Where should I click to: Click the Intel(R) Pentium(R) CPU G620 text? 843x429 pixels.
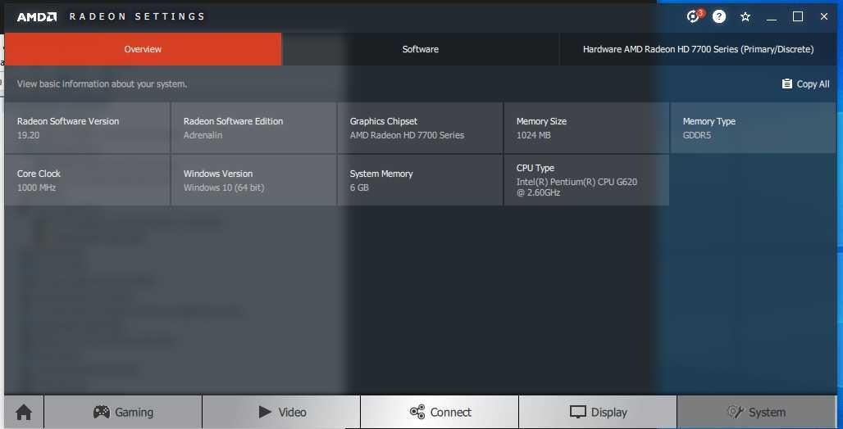pyautogui.click(x=576, y=182)
